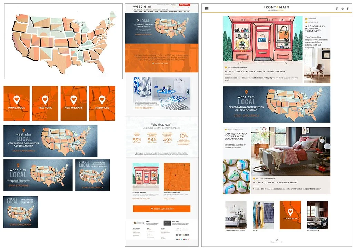Open the textile and blue table product image
Screen dimensions: 356x250
[x=162, y=94]
